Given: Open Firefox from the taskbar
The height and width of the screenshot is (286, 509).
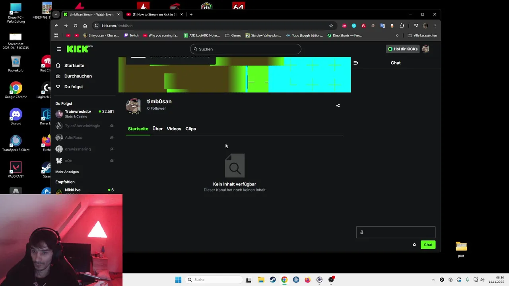Looking at the screenshot, I should click(x=307, y=280).
